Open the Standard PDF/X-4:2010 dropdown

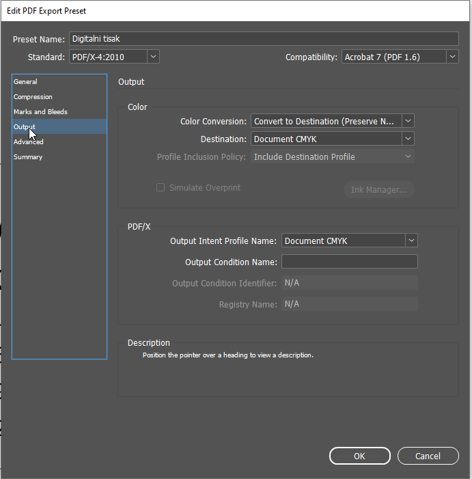pyautogui.click(x=114, y=57)
